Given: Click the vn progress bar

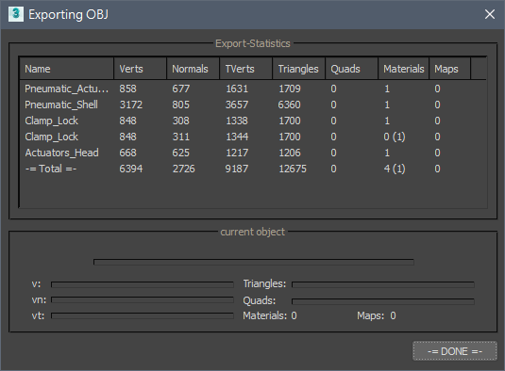Looking at the screenshot, I should click(143, 300).
